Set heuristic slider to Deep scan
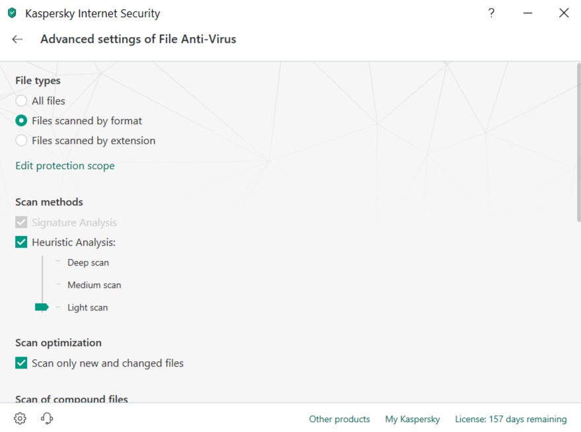 (42, 263)
